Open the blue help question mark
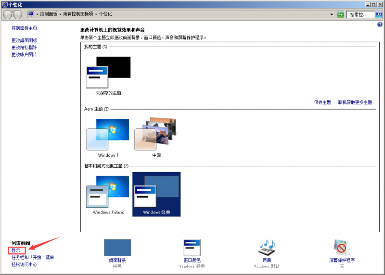Viewport: 385px width, 275px height. point(380,25)
